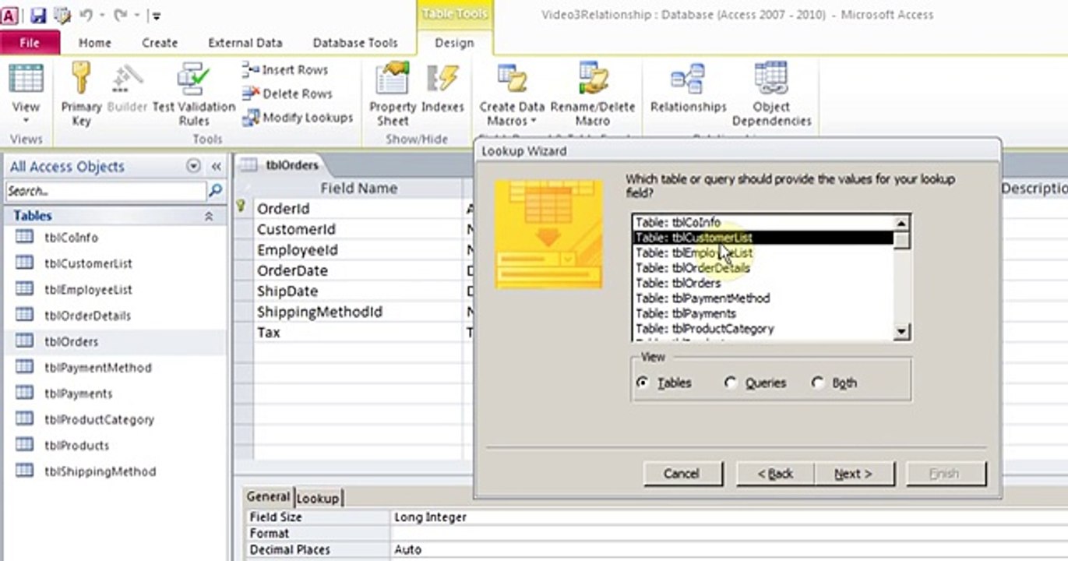
Task: Choose Table: tblPaymentMethod in wizard list
Action: click(763, 298)
